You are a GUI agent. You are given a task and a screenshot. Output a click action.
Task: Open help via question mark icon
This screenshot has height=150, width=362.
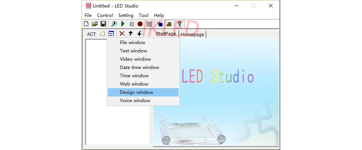179,24
